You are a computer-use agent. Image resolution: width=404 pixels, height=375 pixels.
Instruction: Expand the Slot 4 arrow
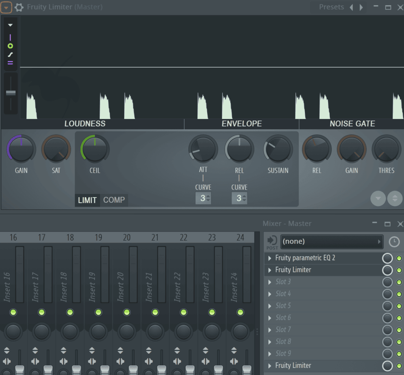(270, 294)
